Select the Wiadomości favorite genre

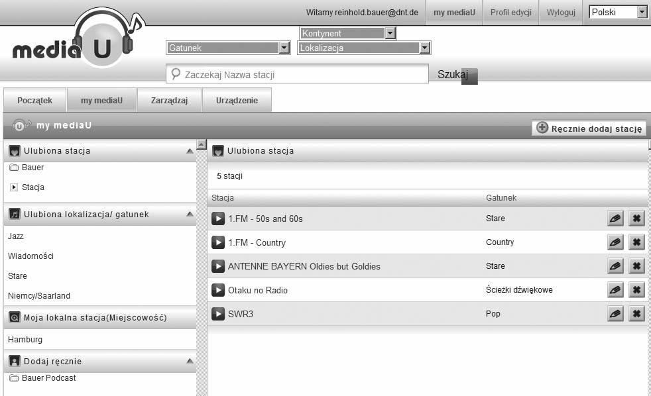30,256
